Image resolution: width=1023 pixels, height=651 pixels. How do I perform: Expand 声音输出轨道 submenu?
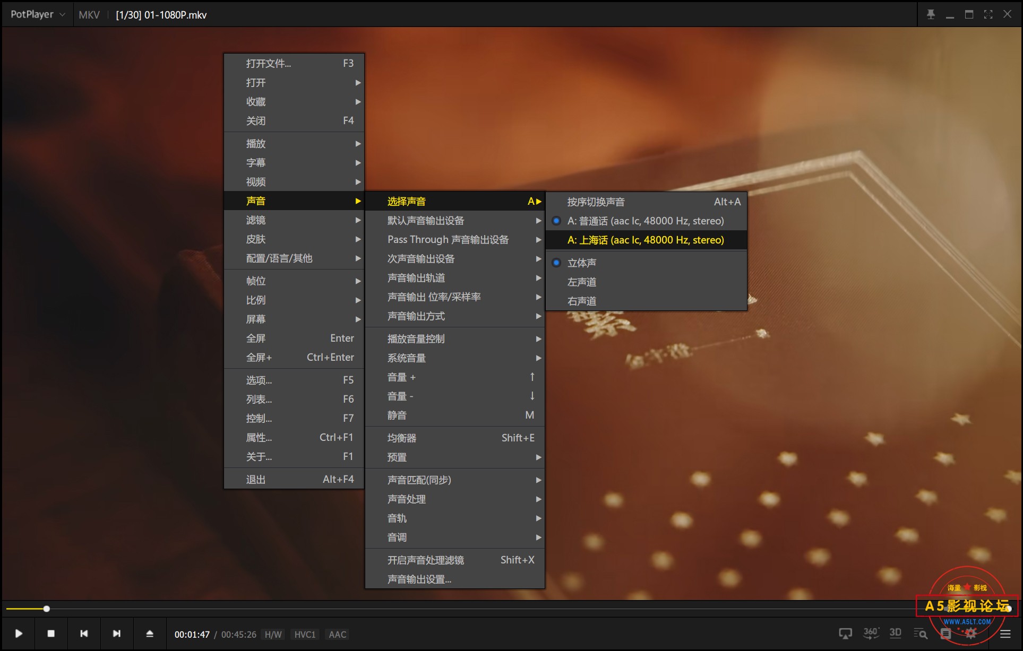455,277
